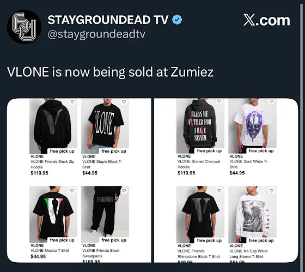Select free pick up tag on Mexico T-Shirt
This screenshot has width=305, height=272.
click(62, 240)
